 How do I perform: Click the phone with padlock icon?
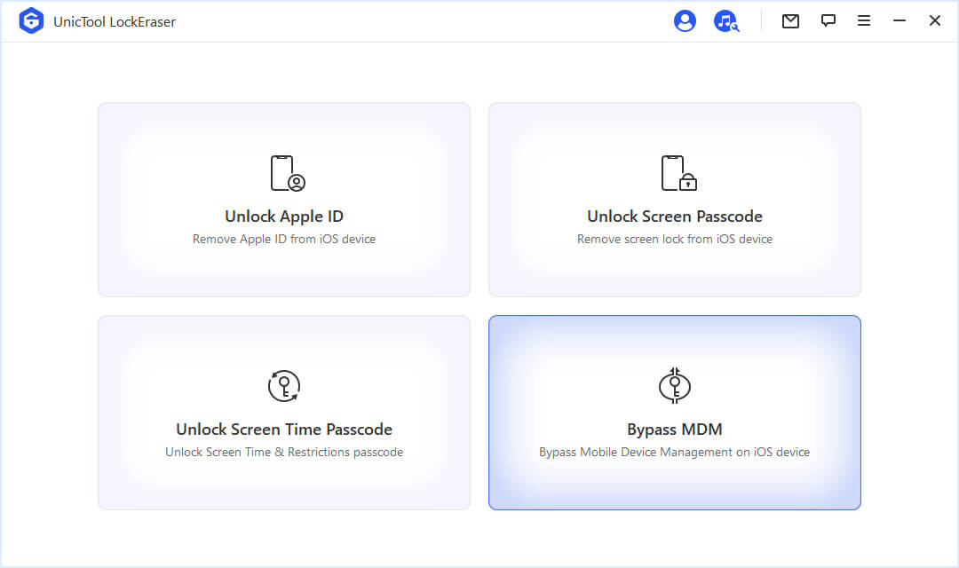(x=678, y=173)
